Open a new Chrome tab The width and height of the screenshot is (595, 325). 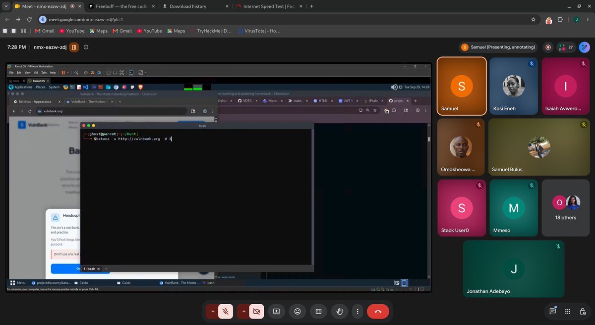point(311,6)
